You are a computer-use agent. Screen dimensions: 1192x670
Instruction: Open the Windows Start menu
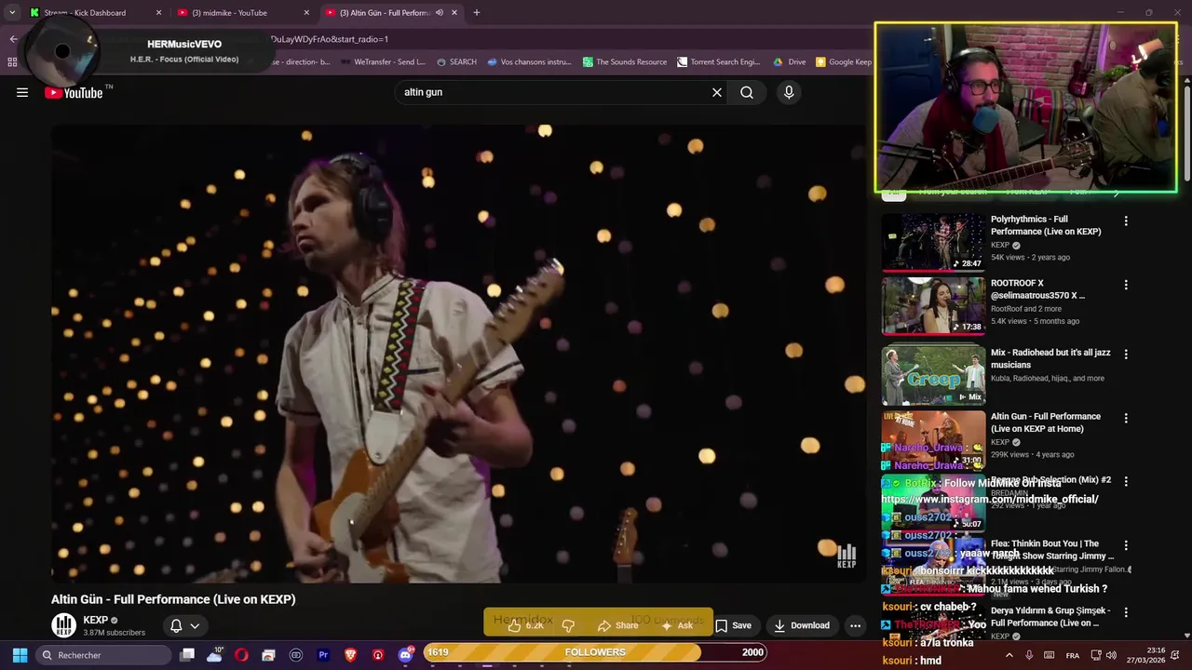pyautogui.click(x=20, y=655)
